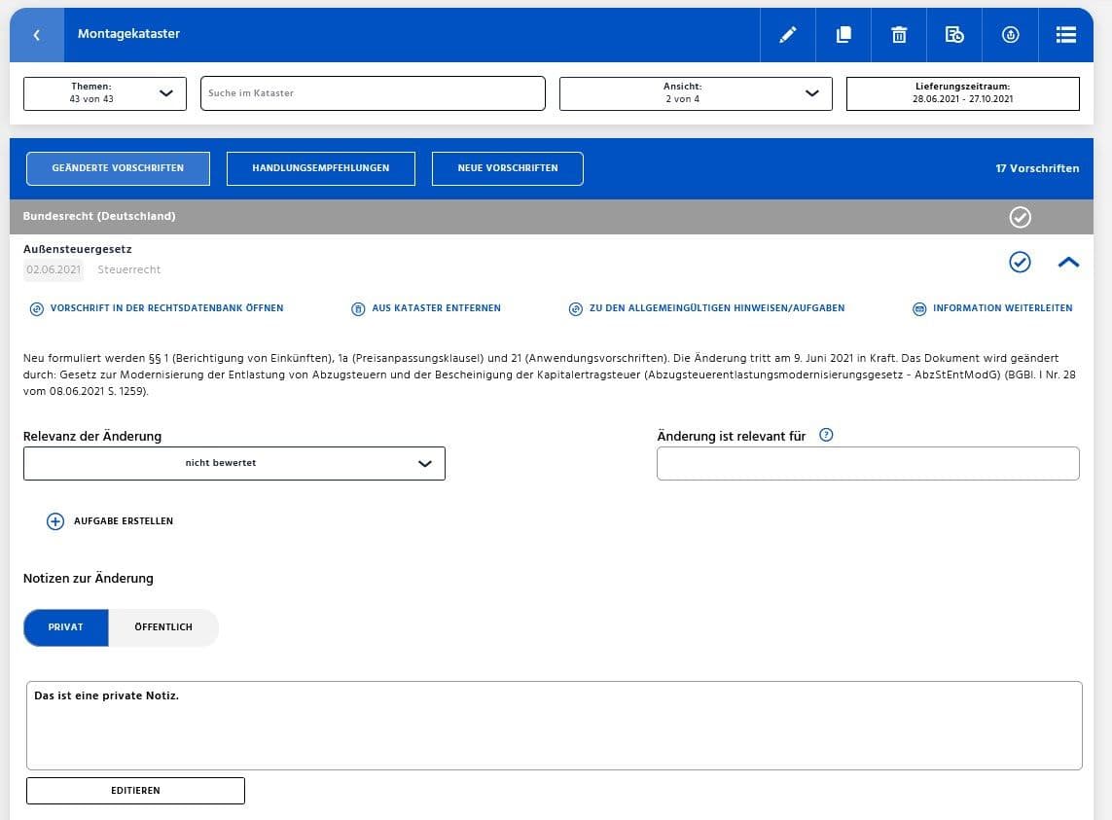This screenshot has height=820, width=1112.
Task: Open the Themen dropdown
Action: coord(104,93)
